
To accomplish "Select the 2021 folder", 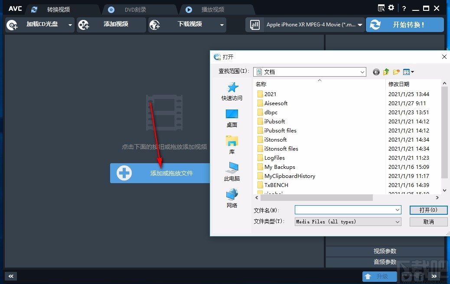I will click(270, 94).
